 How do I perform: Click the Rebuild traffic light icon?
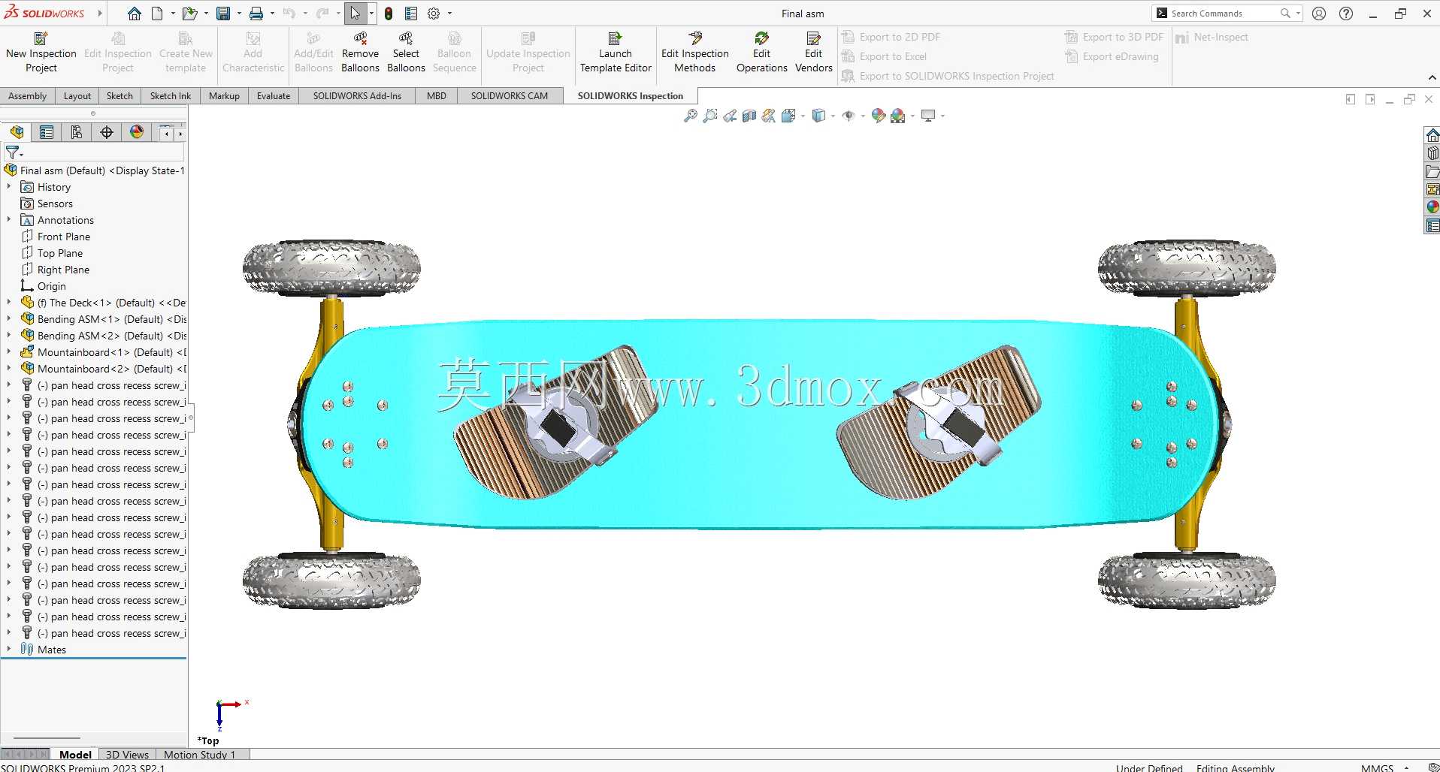point(389,14)
